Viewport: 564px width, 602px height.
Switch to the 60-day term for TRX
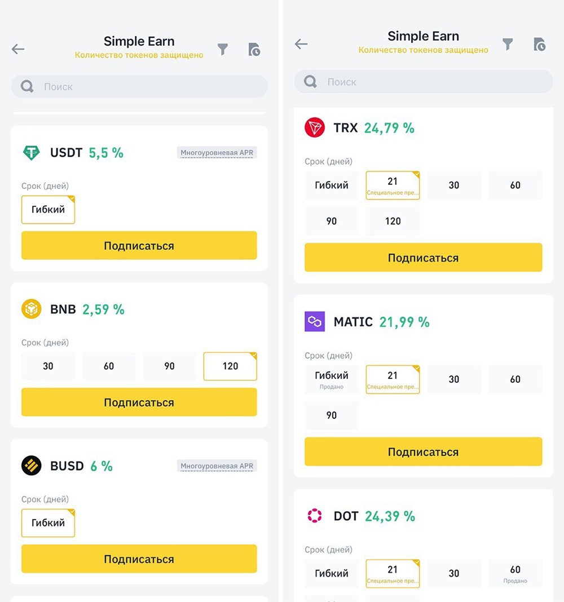click(515, 185)
